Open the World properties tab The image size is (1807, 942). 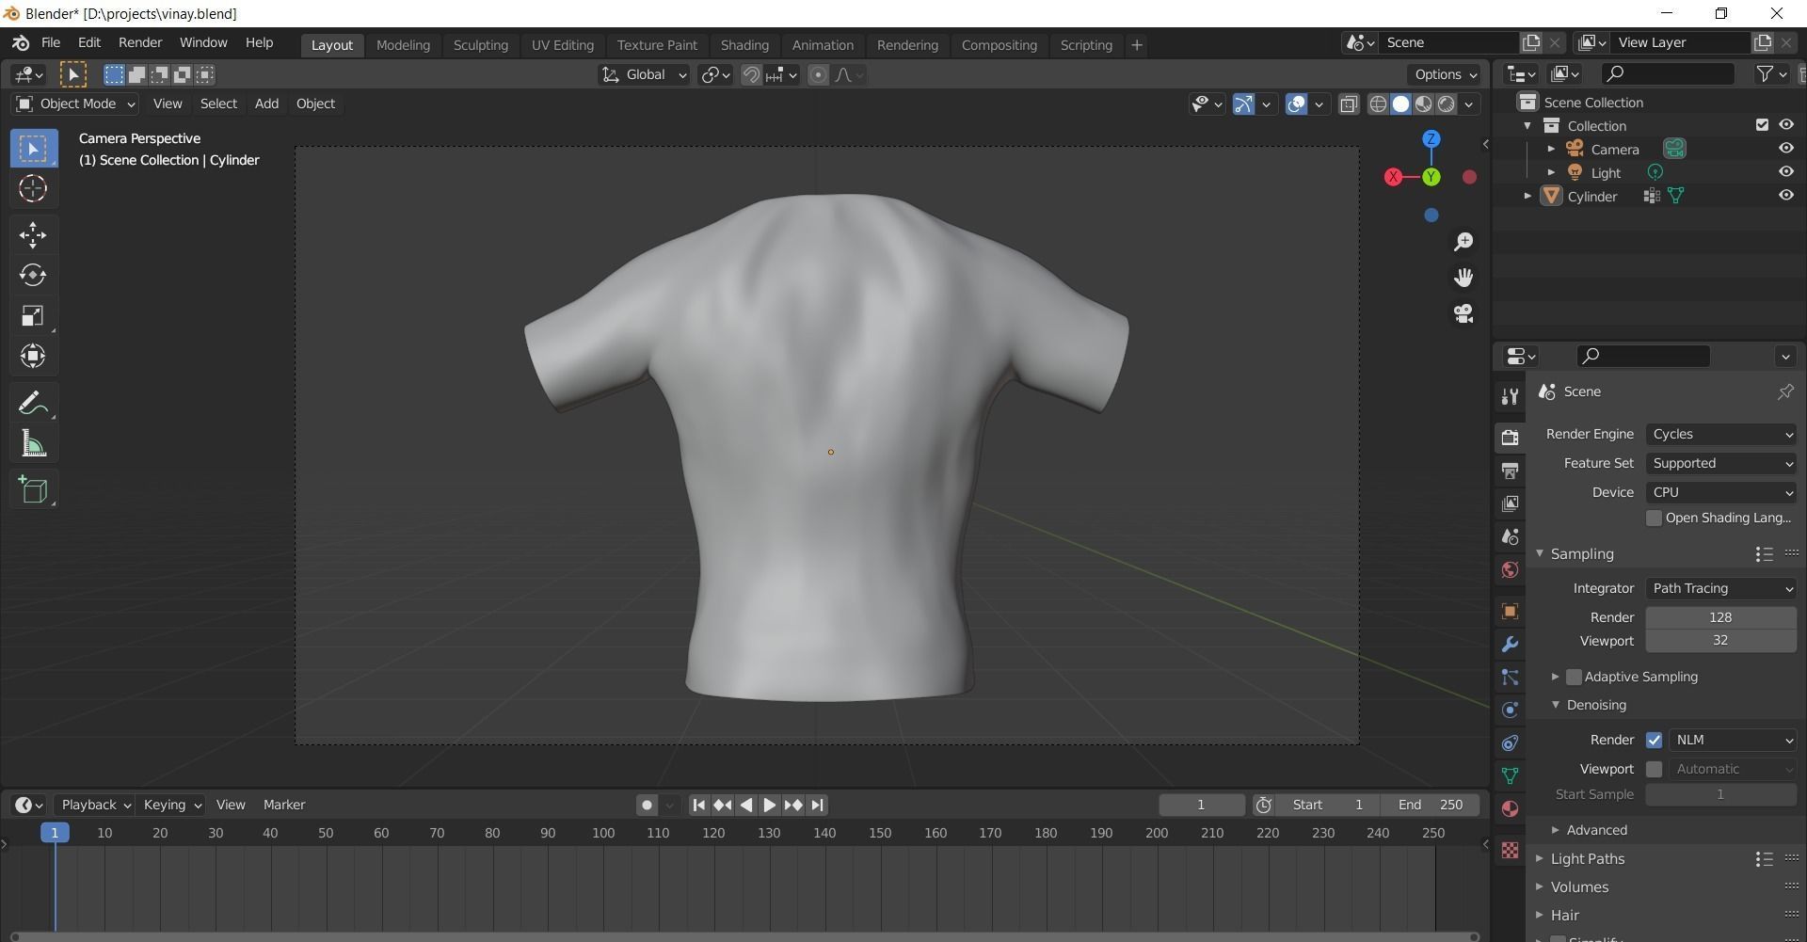[x=1510, y=569]
